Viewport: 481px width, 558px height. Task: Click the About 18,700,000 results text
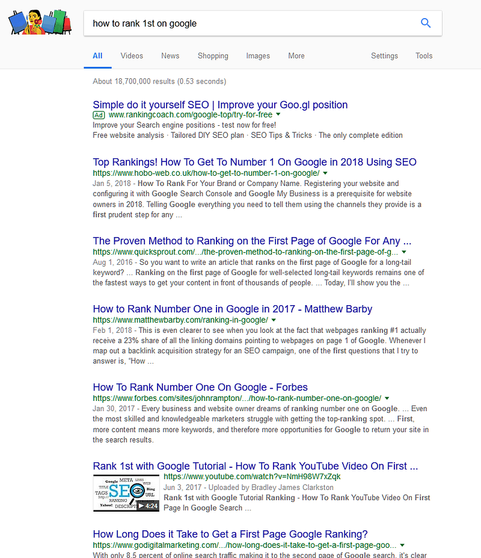(x=159, y=81)
